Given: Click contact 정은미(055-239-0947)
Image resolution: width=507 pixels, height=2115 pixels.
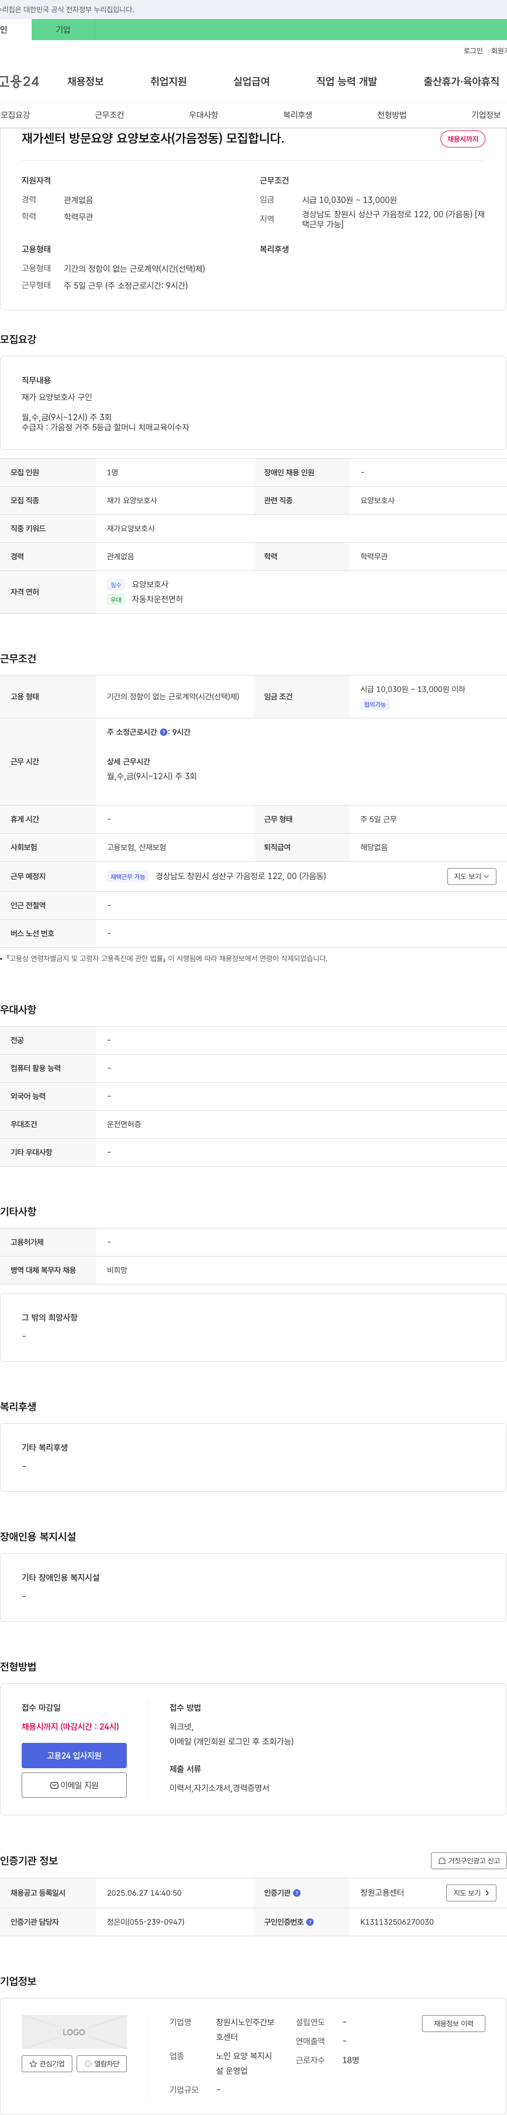Looking at the screenshot, I should tap(146, 1921).
